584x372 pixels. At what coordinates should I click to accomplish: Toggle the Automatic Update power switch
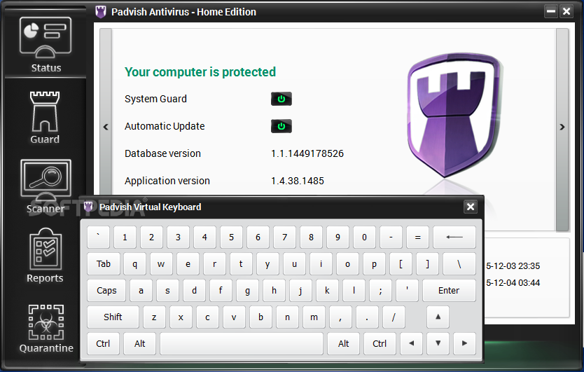click(281, 126)
